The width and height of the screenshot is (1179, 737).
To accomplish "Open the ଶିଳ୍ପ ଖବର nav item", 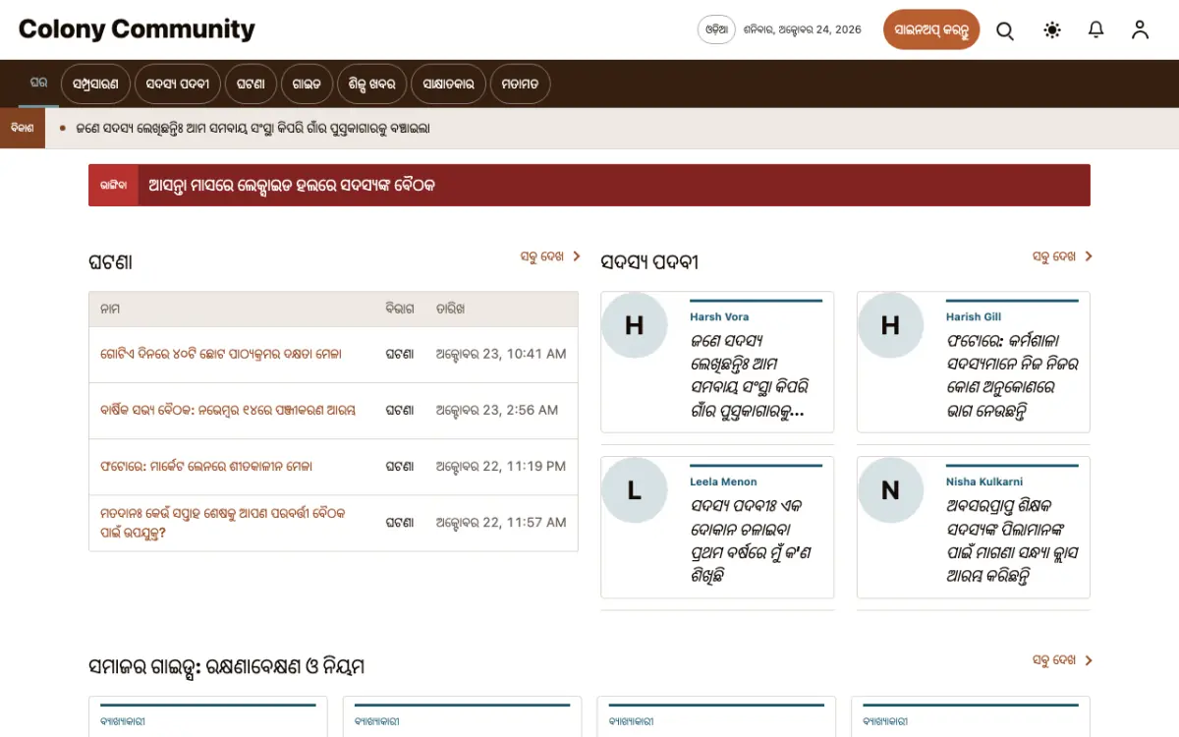I will coord(371,85).
